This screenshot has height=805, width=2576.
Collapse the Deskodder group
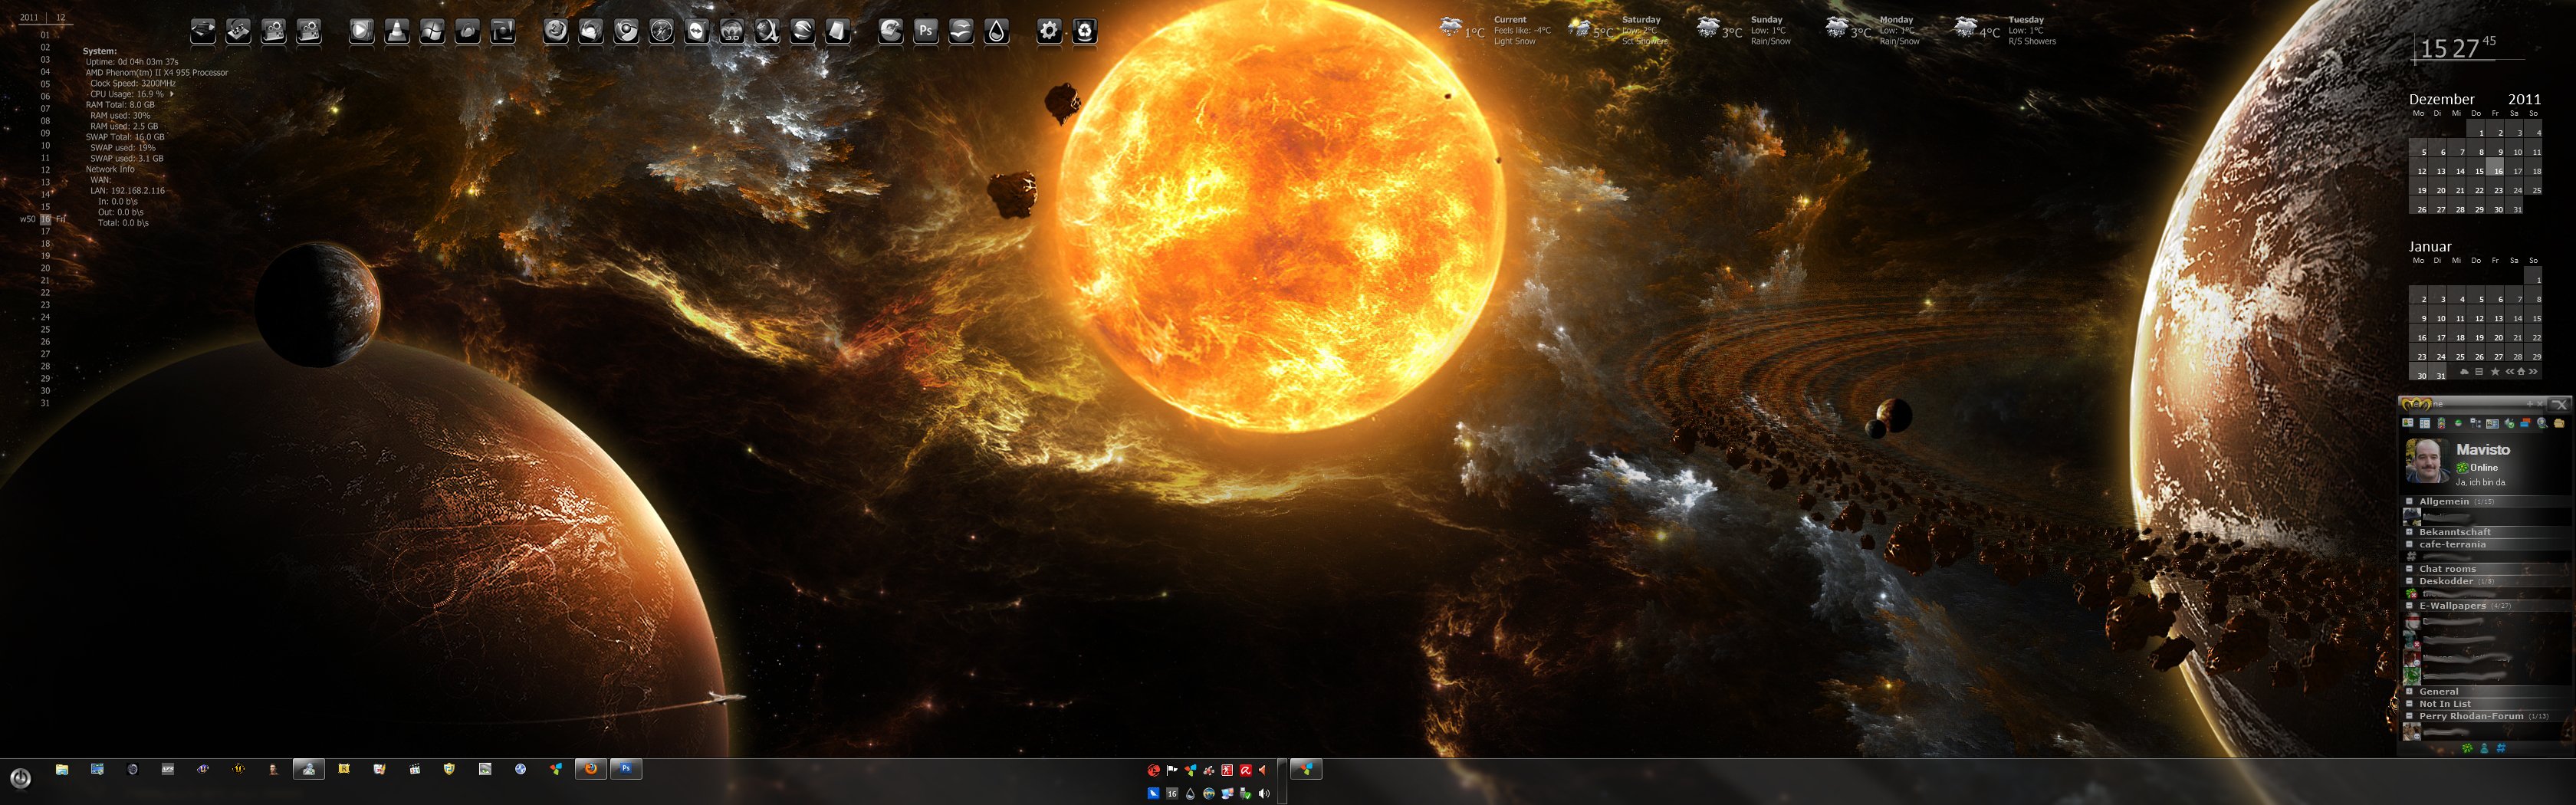tap(2410, 581)
